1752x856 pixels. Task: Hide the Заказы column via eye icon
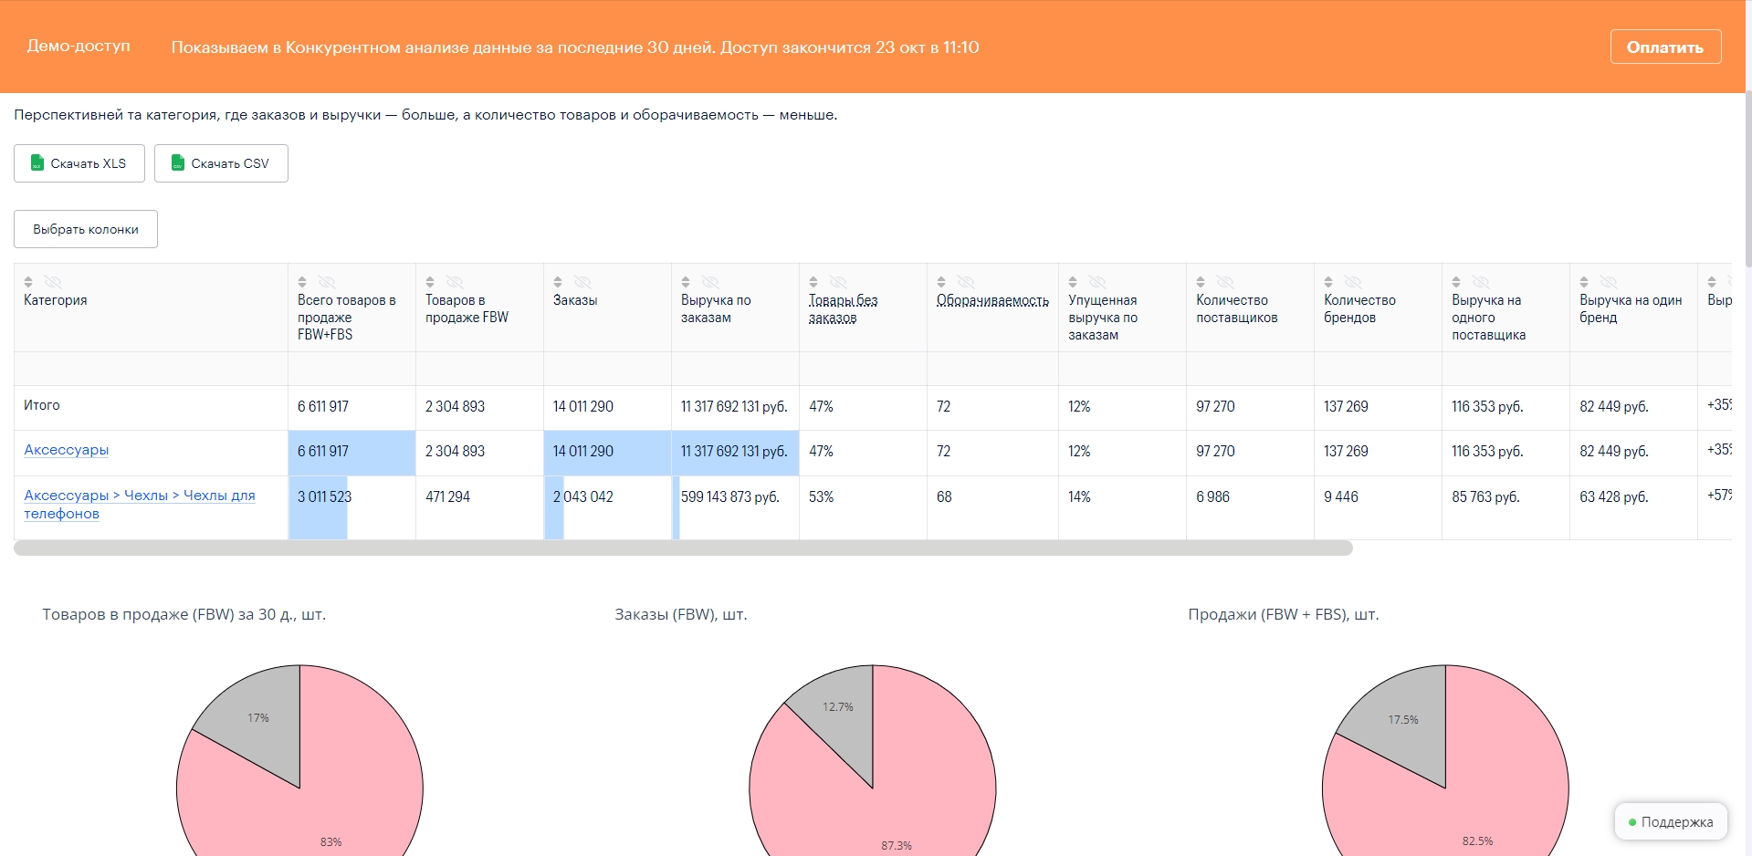tap(582, 282)
